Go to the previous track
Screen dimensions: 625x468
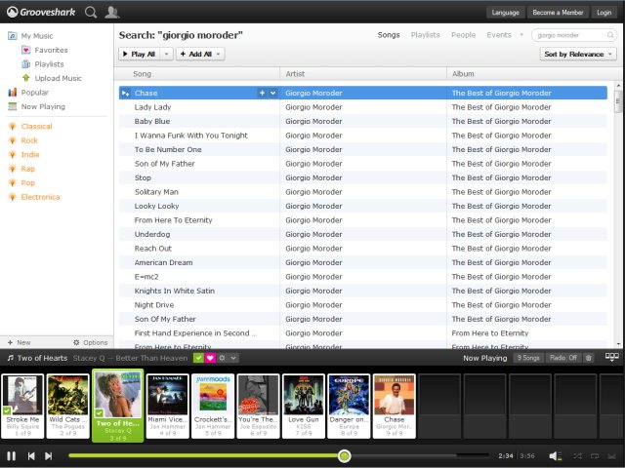click(31, 455)
